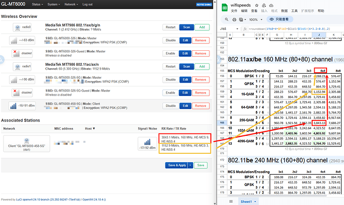The image size is (344, 205).
Task: Click the Save & Apply button
Action: [177, 165]
